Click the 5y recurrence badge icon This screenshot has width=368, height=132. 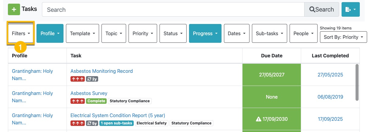click(92, 123)
